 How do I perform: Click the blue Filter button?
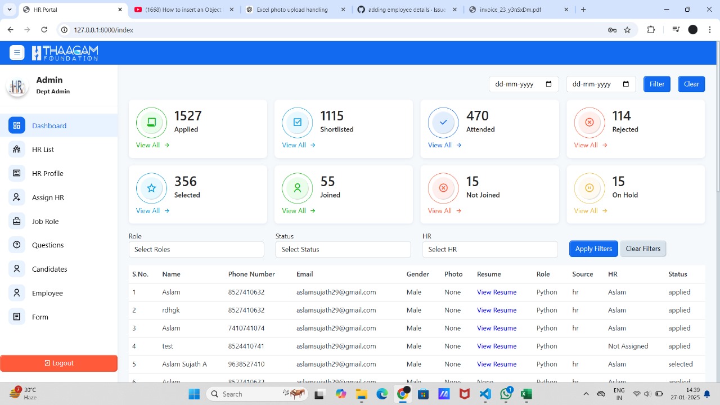657,84
